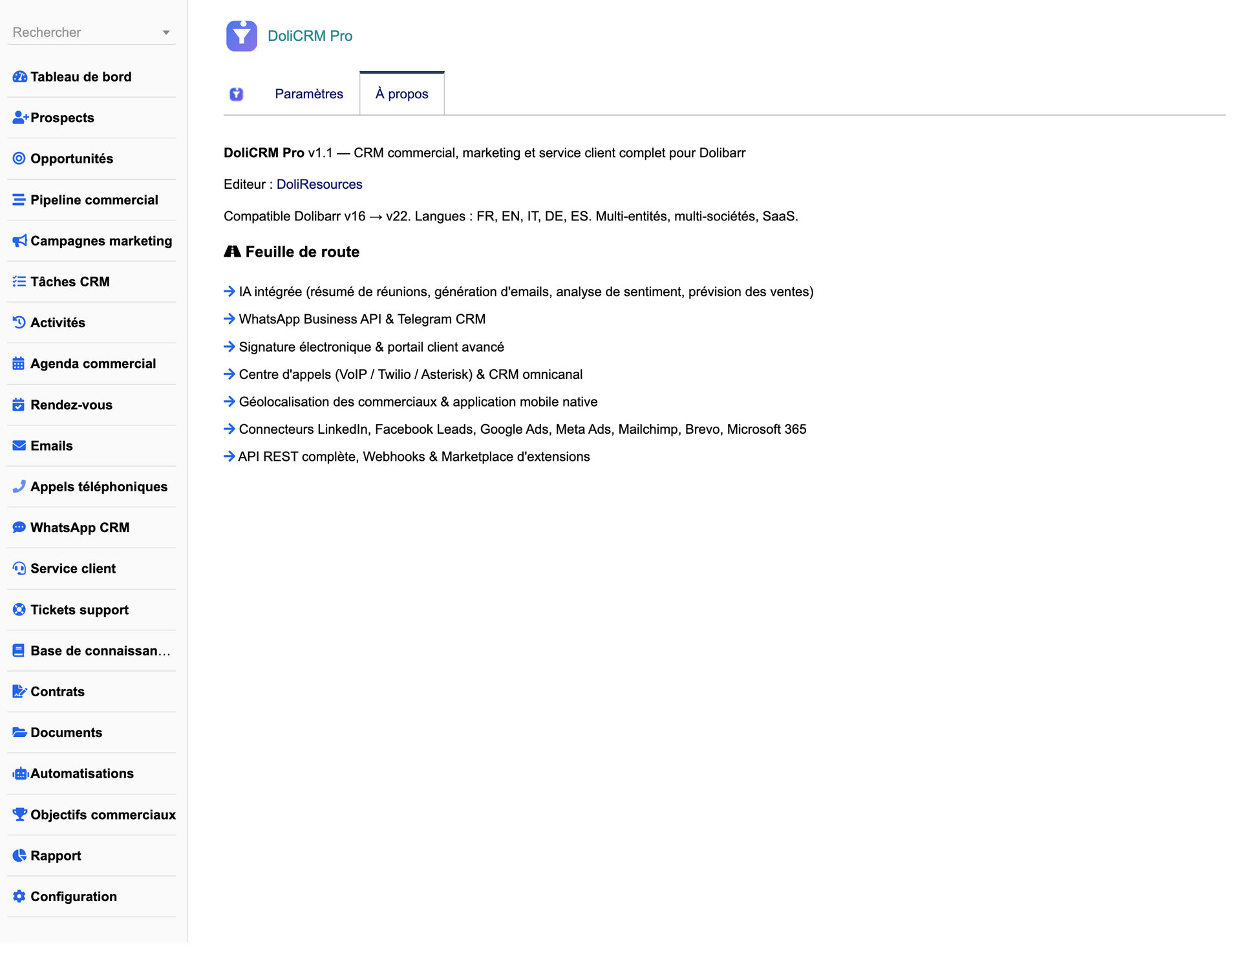Viewport: 1258px width, 960px height.
Task: Click the Activités history icon
Action: pyautogui.click(x=19, y=322)
